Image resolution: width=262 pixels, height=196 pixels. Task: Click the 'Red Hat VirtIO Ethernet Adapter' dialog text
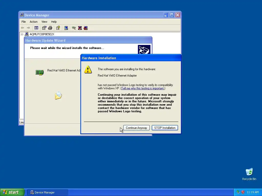[x=117, y=76]
